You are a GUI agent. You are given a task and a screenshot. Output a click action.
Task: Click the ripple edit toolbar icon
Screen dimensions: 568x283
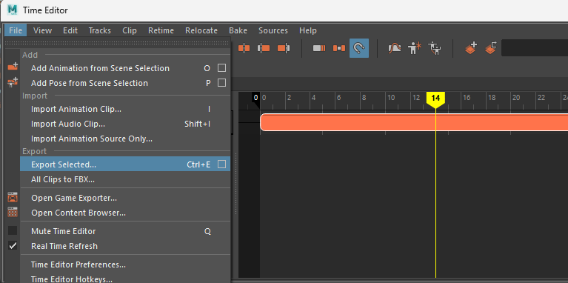319,48
